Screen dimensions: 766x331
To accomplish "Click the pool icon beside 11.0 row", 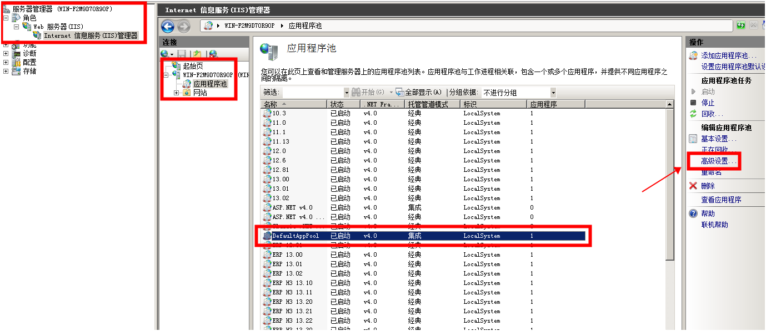I will click(267, 123).
